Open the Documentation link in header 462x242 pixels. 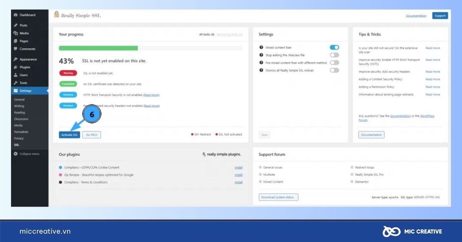click(416, 16)
